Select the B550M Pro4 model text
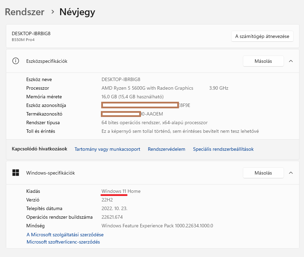Viewport: 304px width, 257px height. click(23, 40)
